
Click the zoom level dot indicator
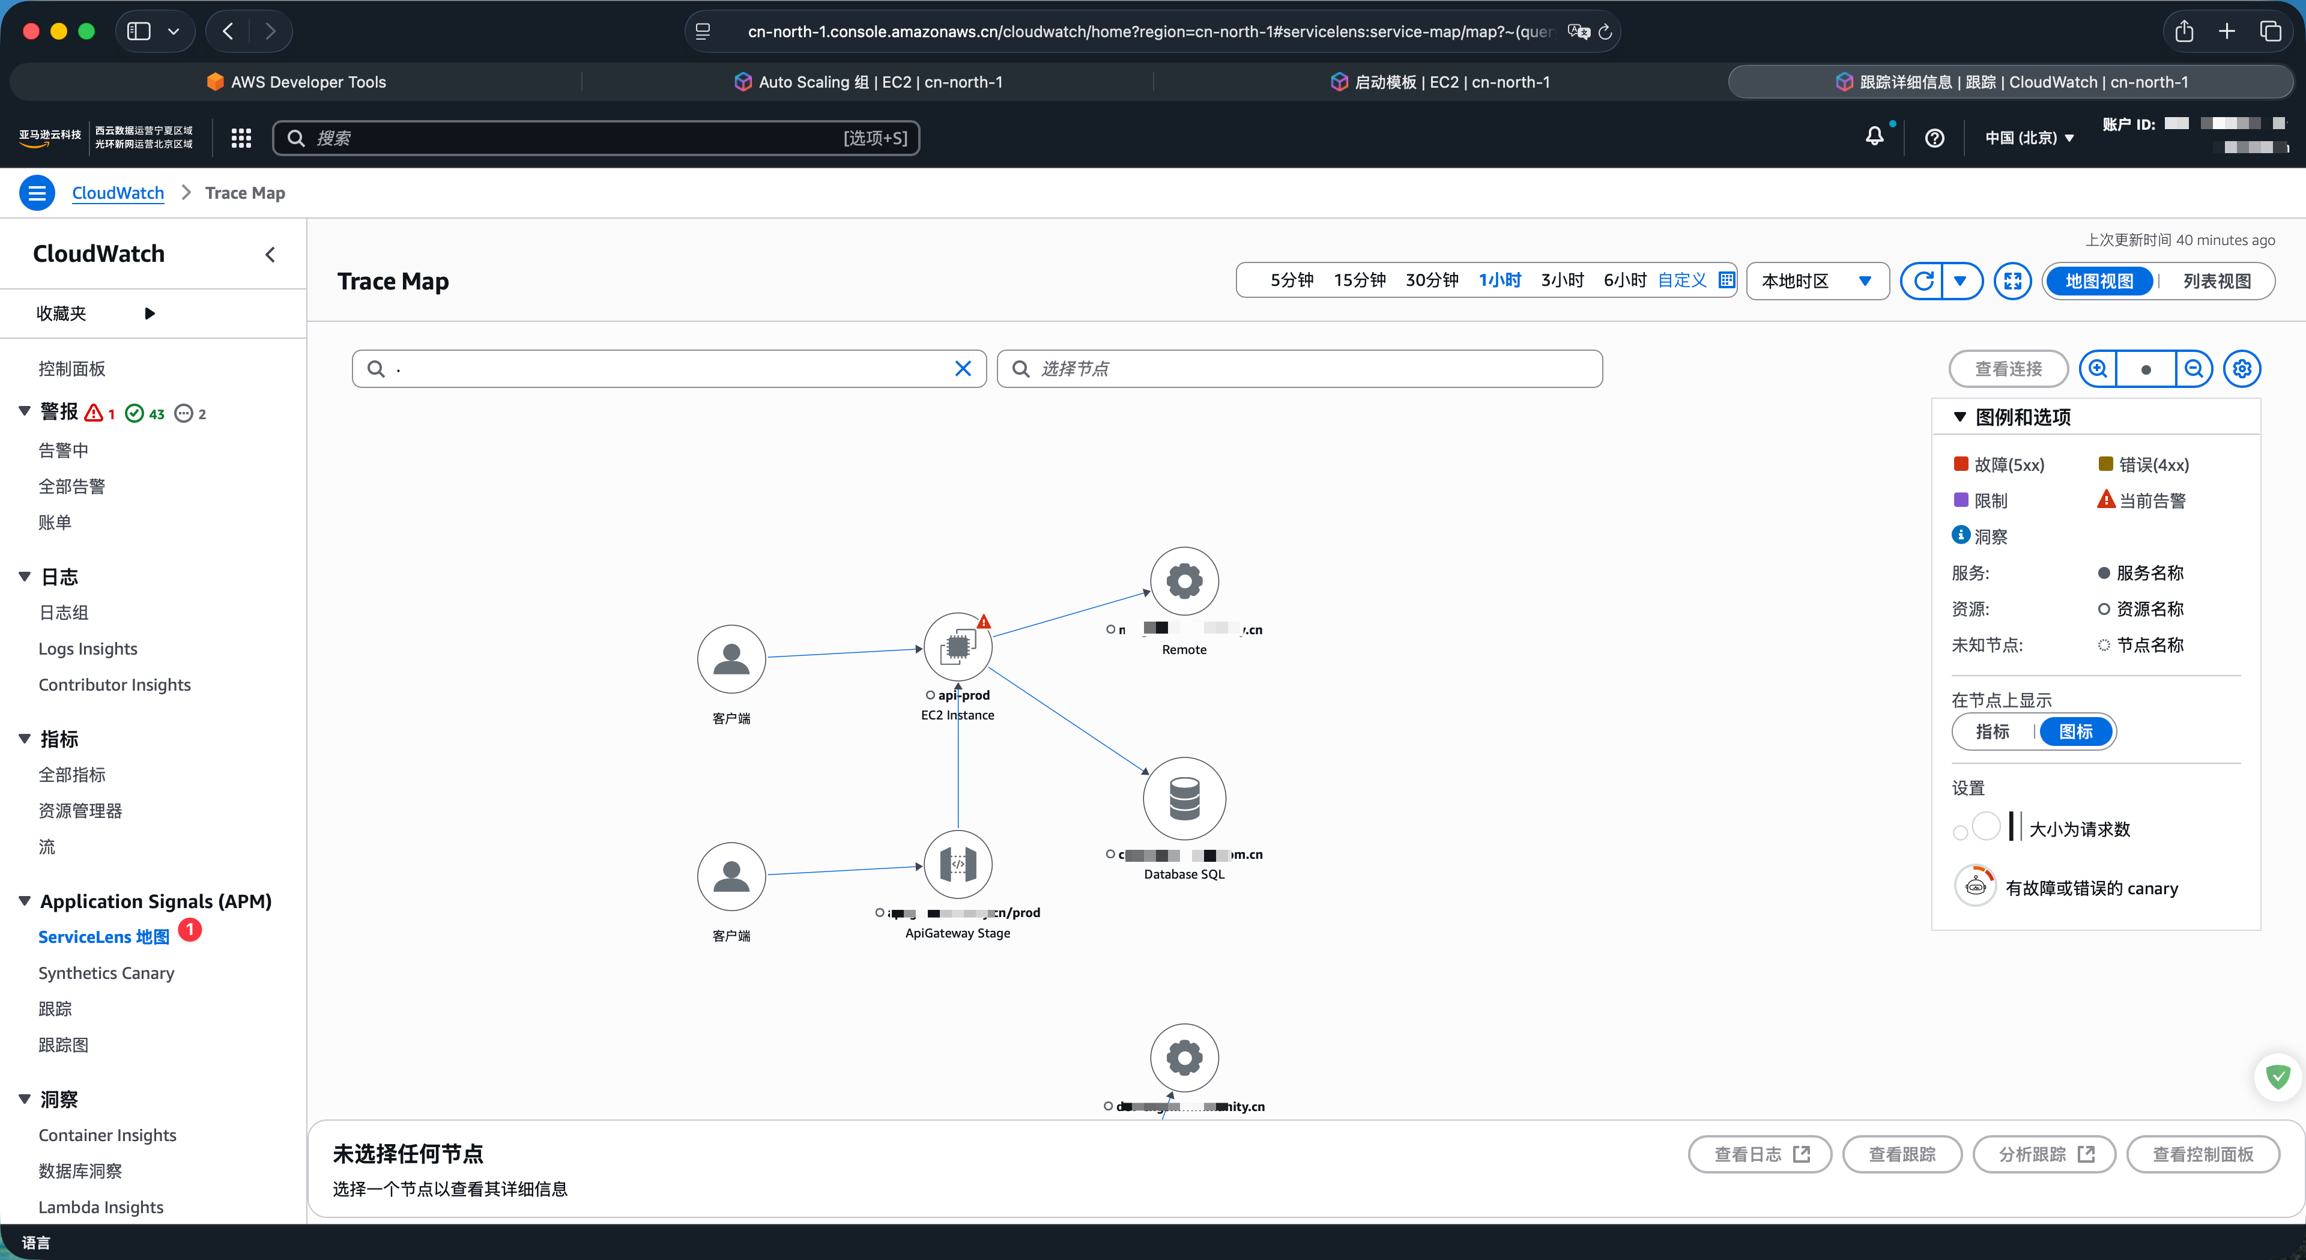tap(2146, 369)
